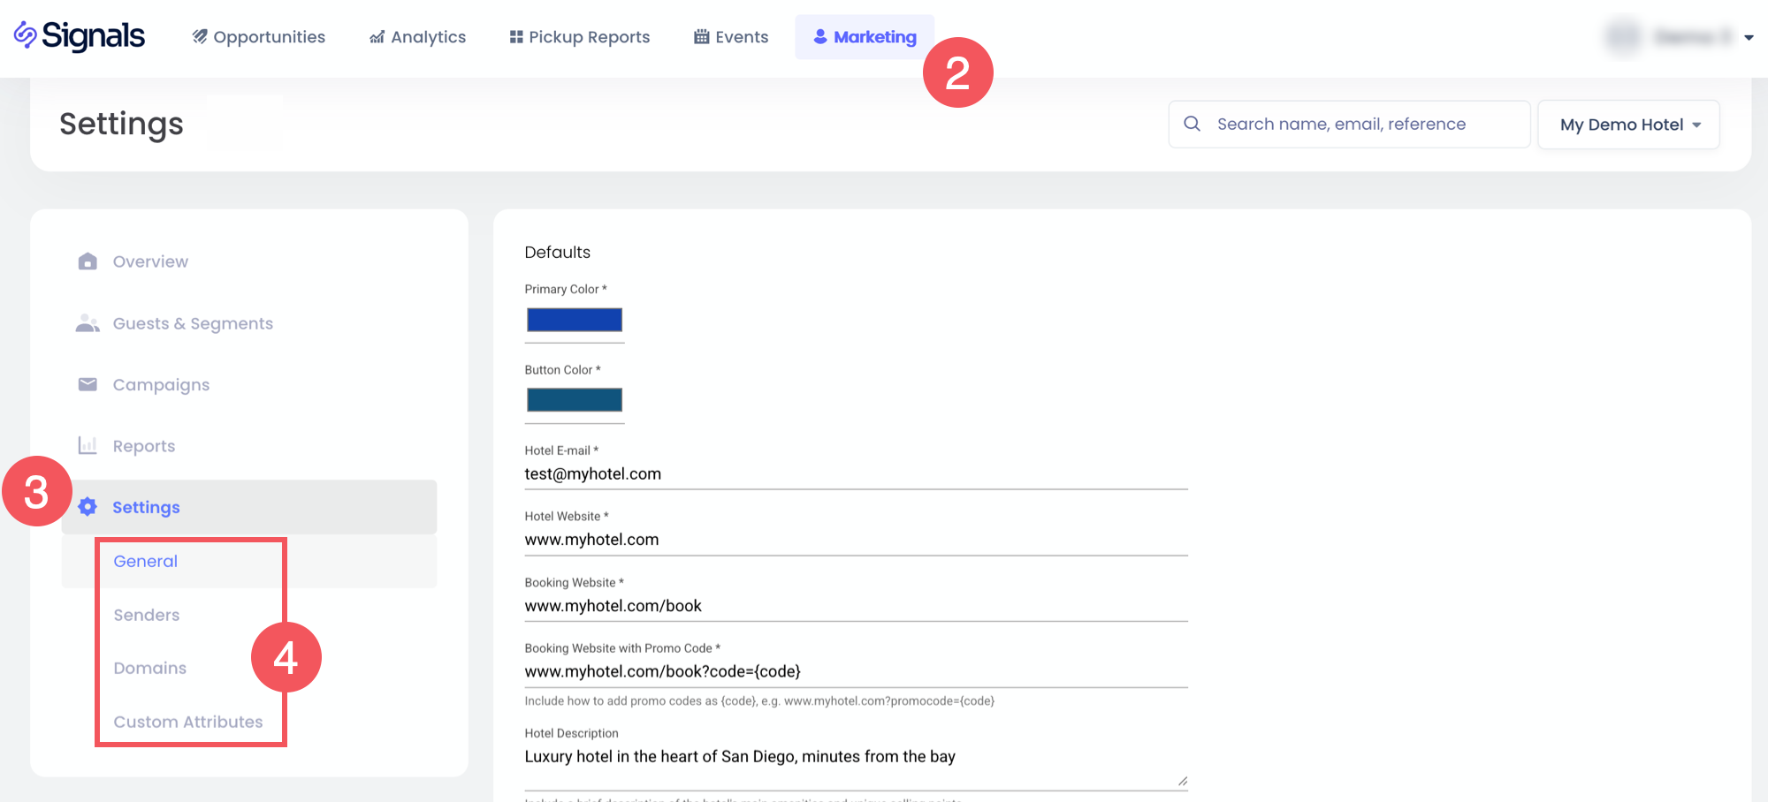Screen dimensions: 1768x802
Task: Open the Opportunities tab
Action: (259, 37)
